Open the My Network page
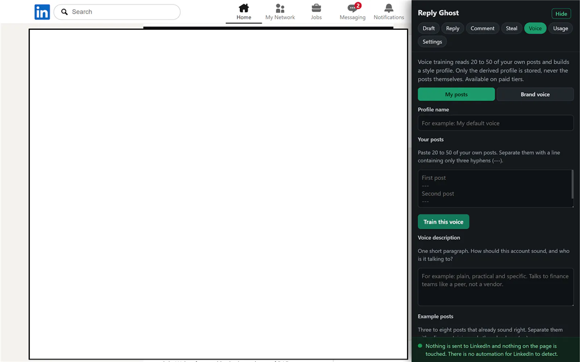 280,12
